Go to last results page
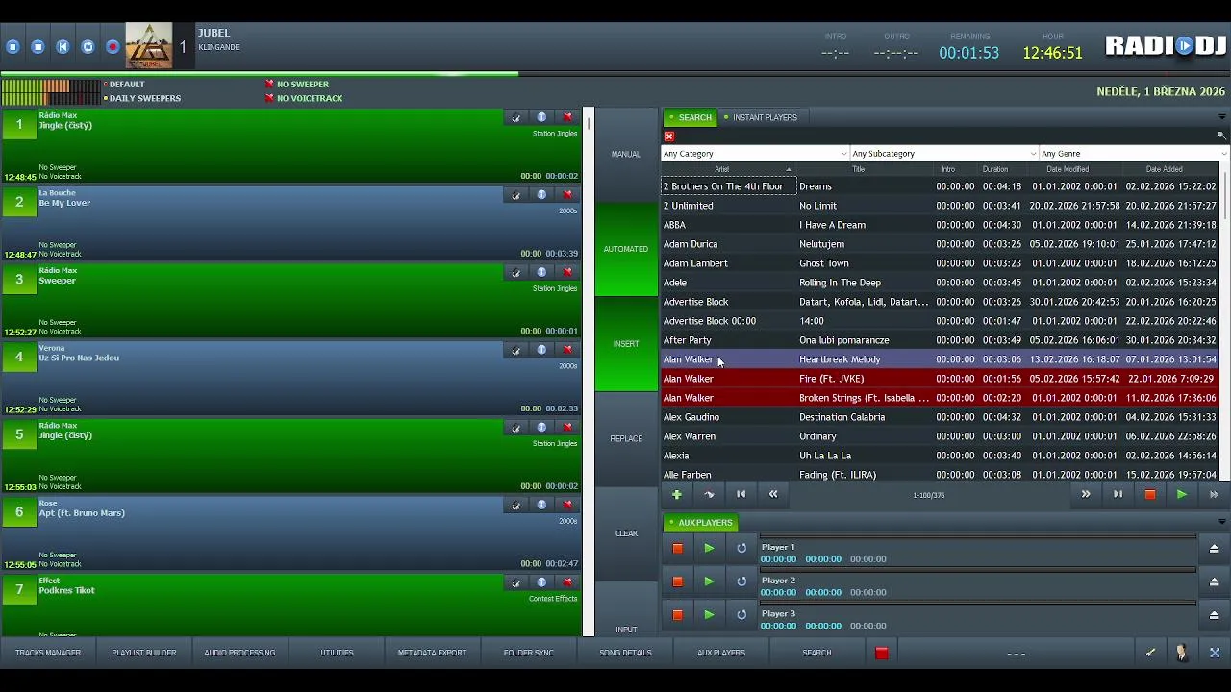Screen dimensions: 1231x692 (x=1118, y=494)
